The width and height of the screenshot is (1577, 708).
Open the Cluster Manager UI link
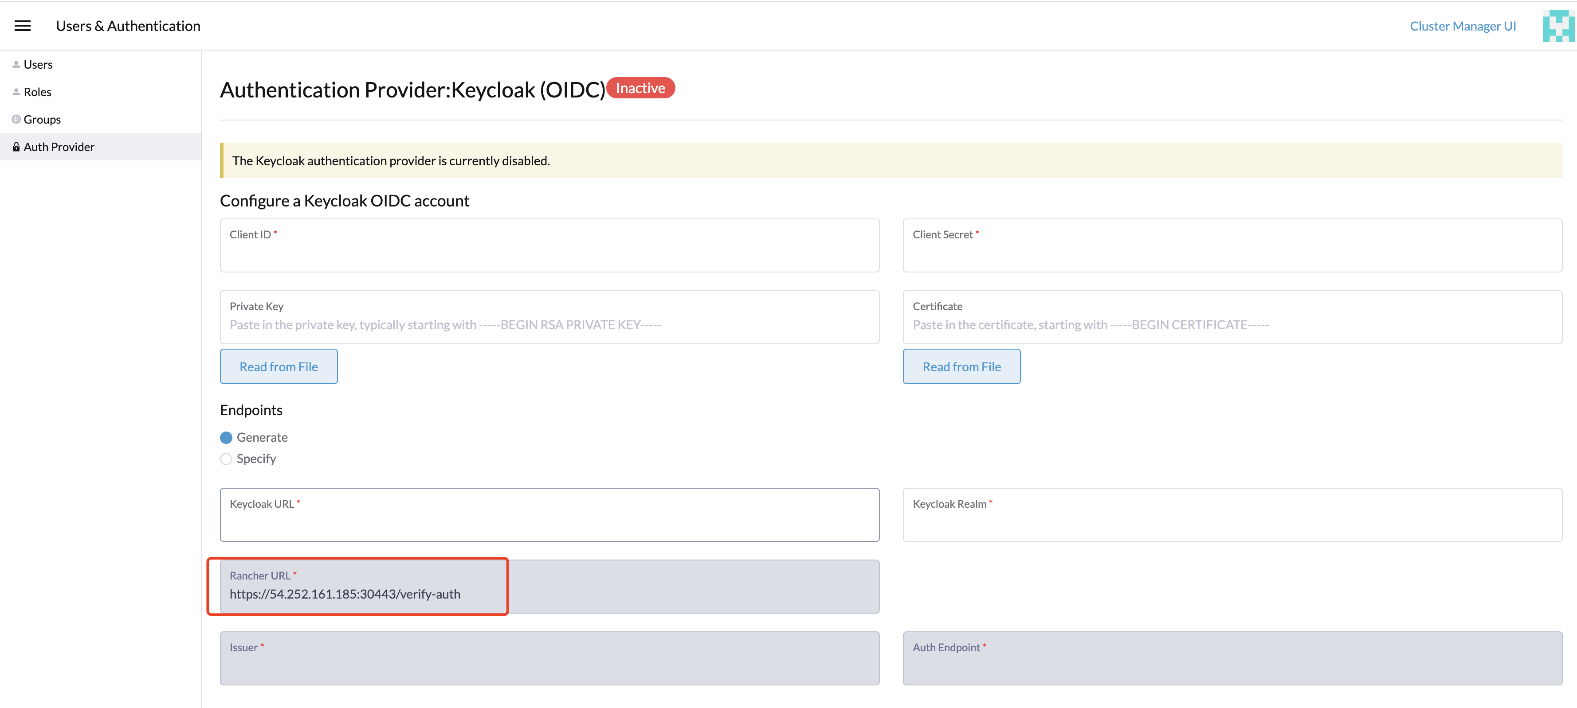pyautogui.click(x=1463, y=26)
